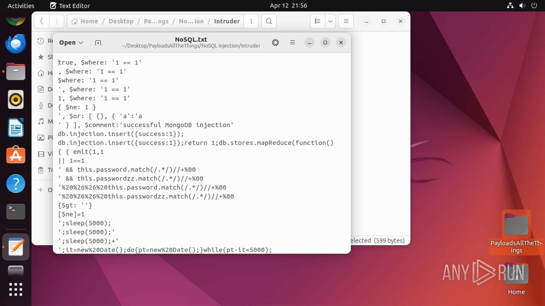Open path options kebab menu in Files

[x=251, y=21]
